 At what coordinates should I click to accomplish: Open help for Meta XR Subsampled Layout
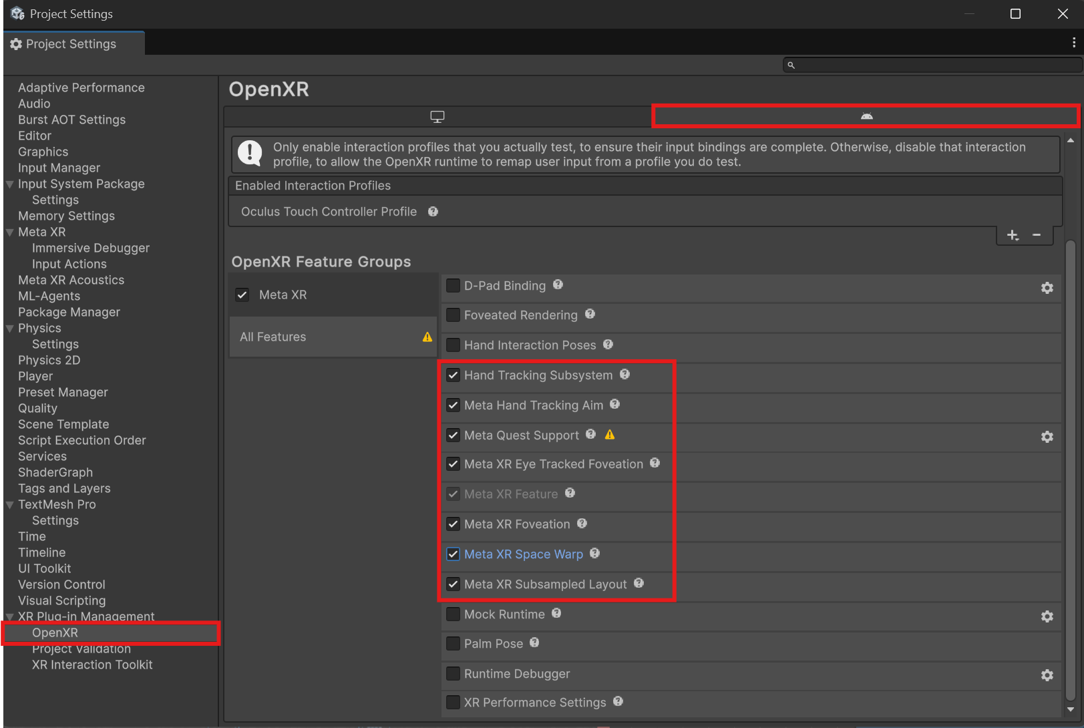click(x=639, y=583)
